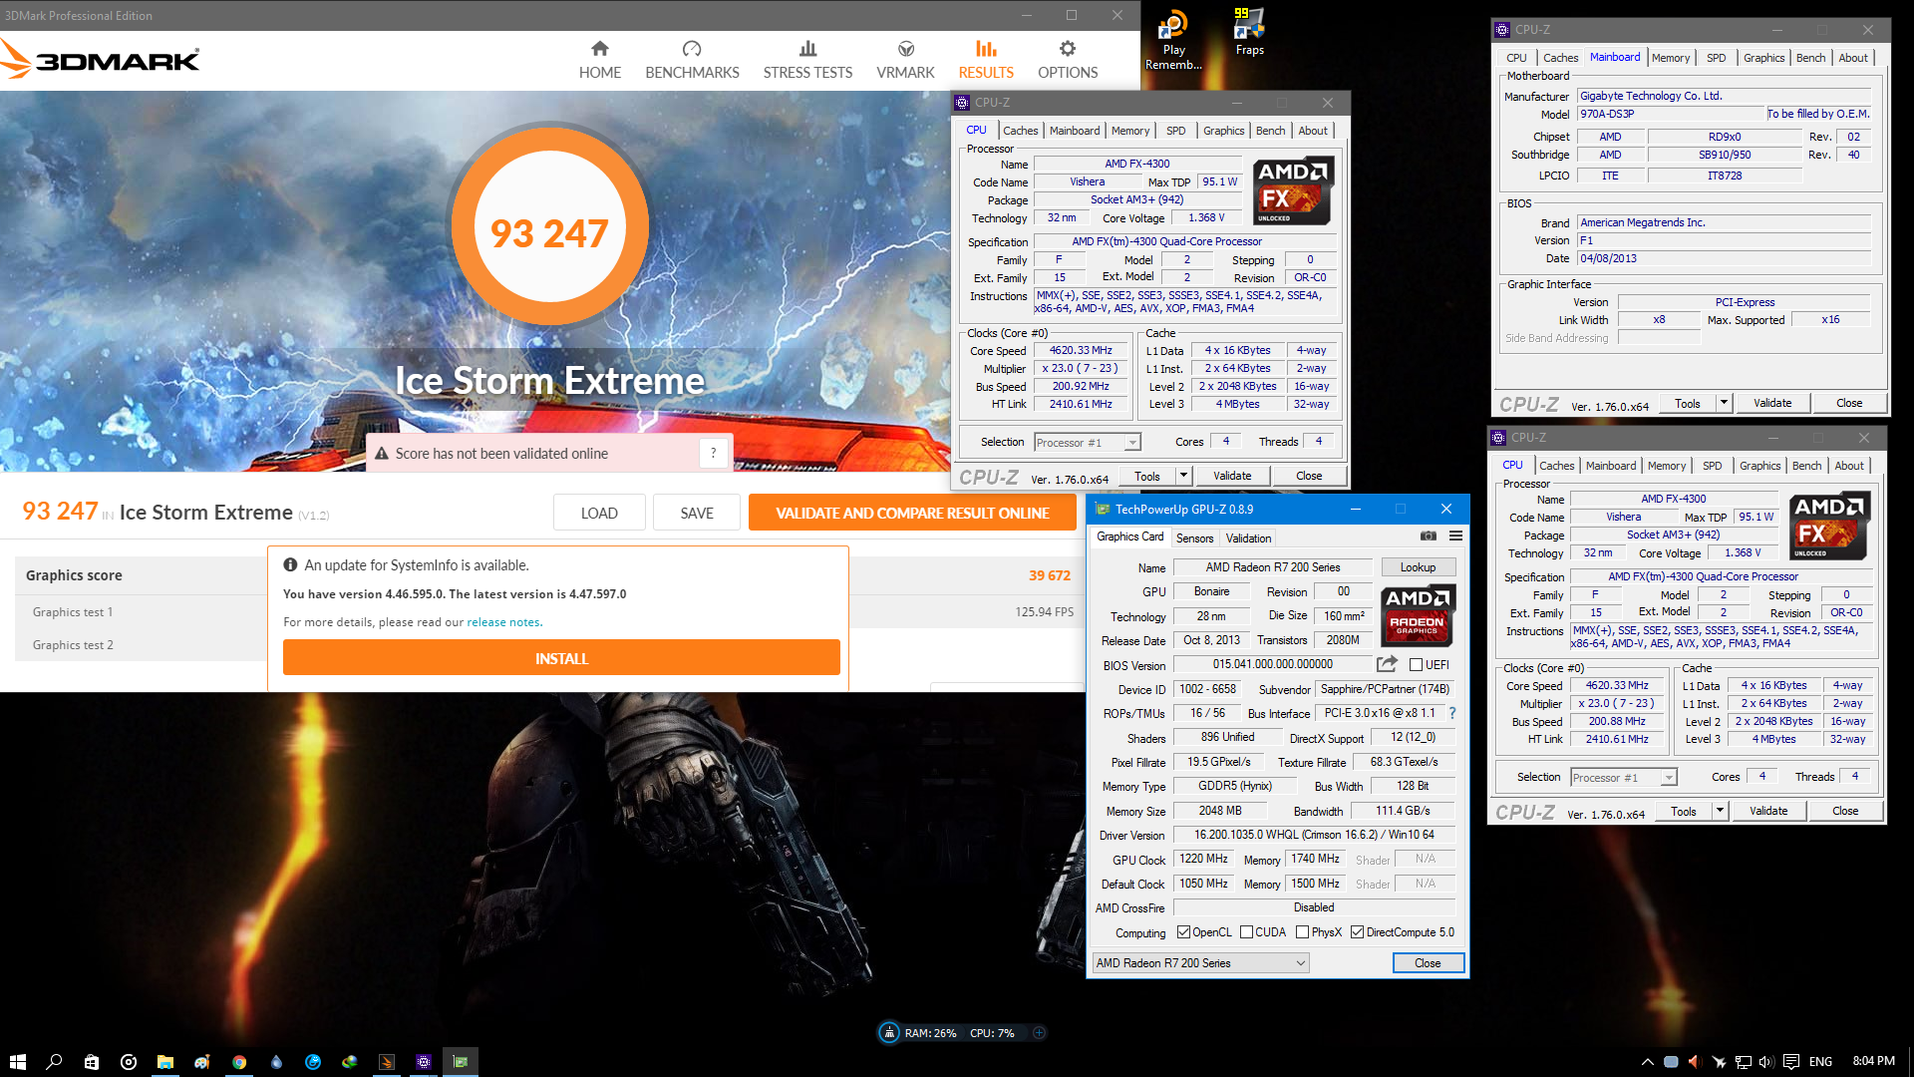This screenshot has width=1914, height=1077.
Task: Open the Windows Start menu
Action: pos(18,1062)
